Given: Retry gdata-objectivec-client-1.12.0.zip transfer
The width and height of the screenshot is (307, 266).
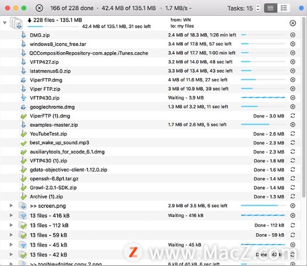Looking at the screenshot, I should click(x=293, y=170).
